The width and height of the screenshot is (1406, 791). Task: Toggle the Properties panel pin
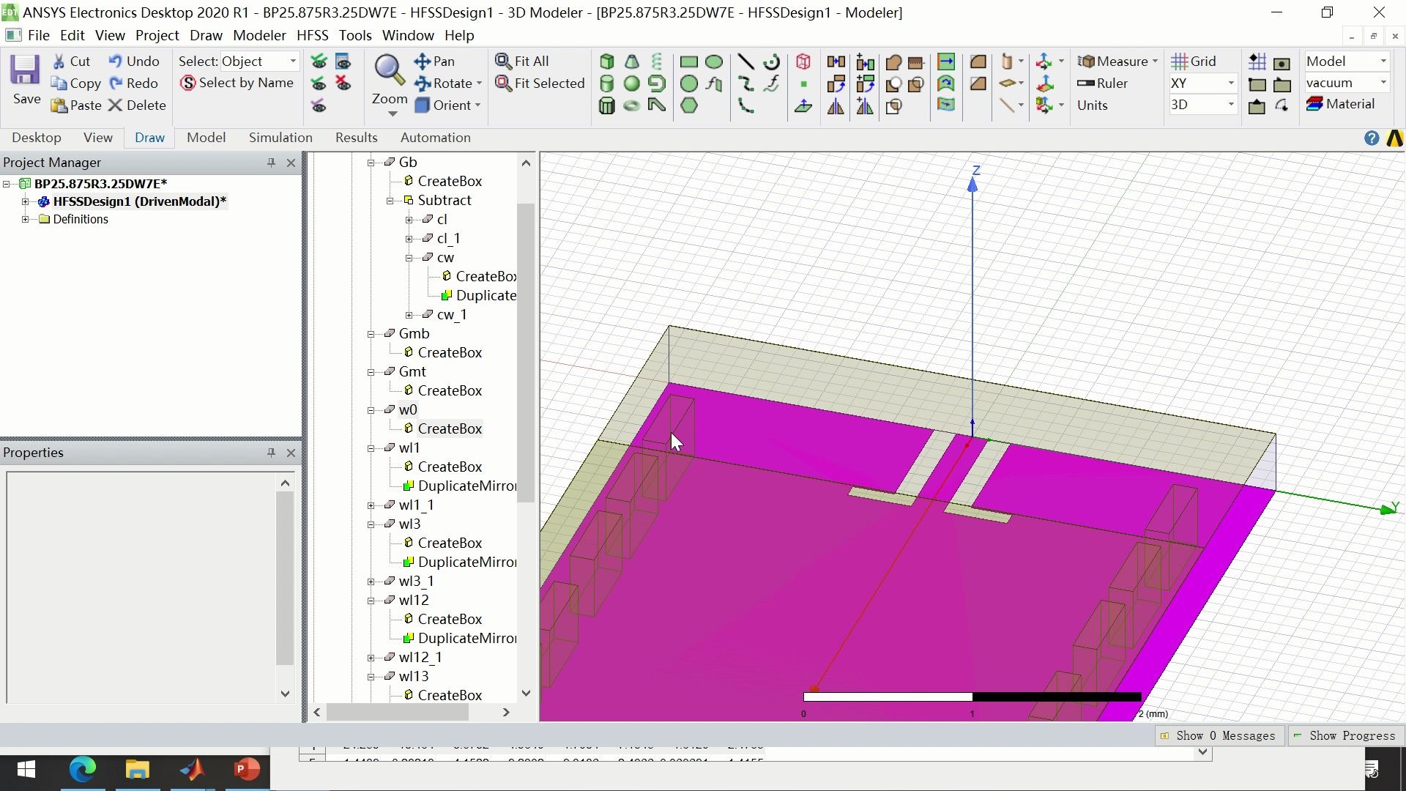[x=271, y=453]
